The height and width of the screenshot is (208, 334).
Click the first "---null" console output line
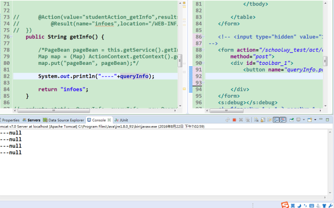click(11, 132)
